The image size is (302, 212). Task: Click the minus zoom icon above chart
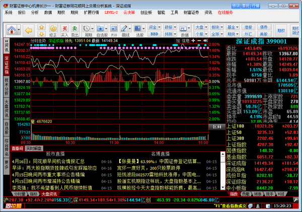(x=199, y=41)
